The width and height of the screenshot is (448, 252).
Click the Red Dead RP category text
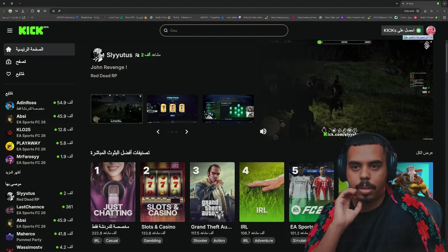click(x=104, y=76)
